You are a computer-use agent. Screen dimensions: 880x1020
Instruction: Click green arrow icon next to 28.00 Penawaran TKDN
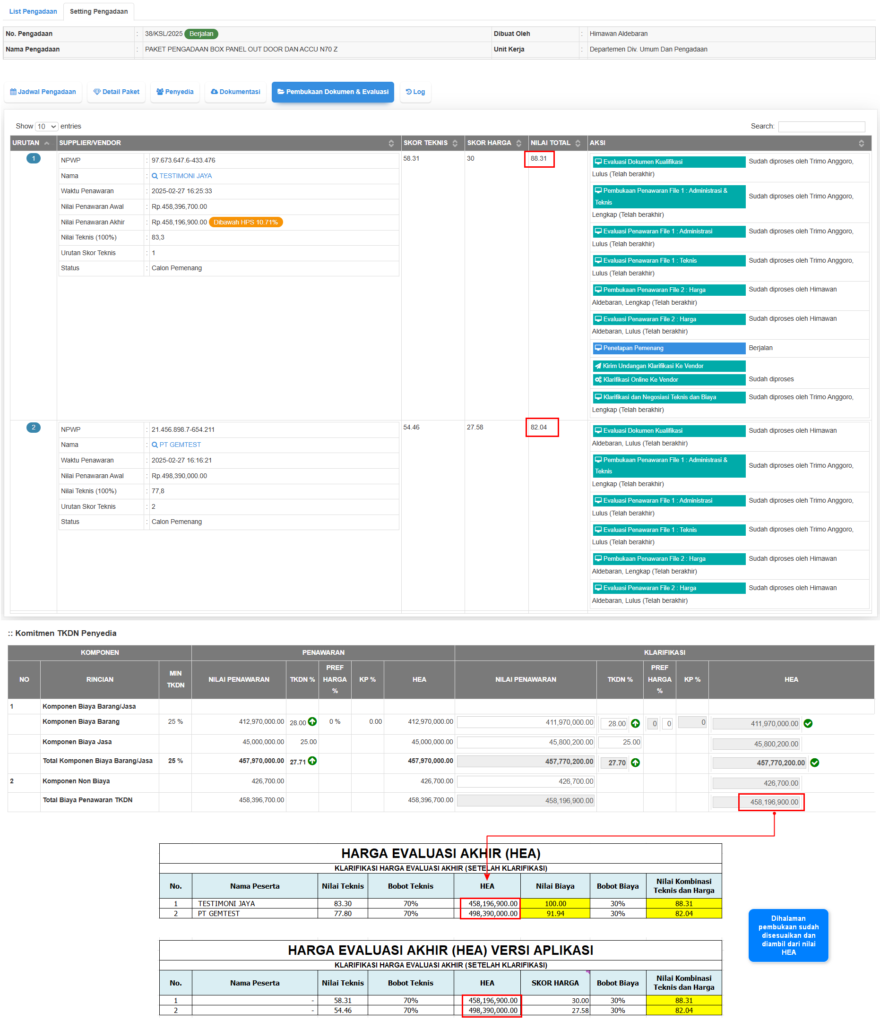click(312, 722)
